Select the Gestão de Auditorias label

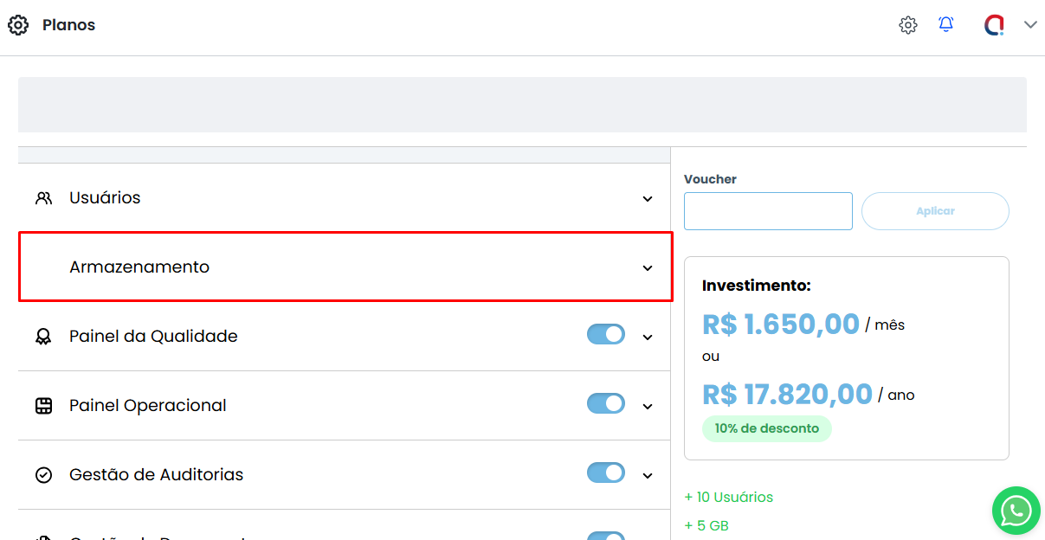156,475
